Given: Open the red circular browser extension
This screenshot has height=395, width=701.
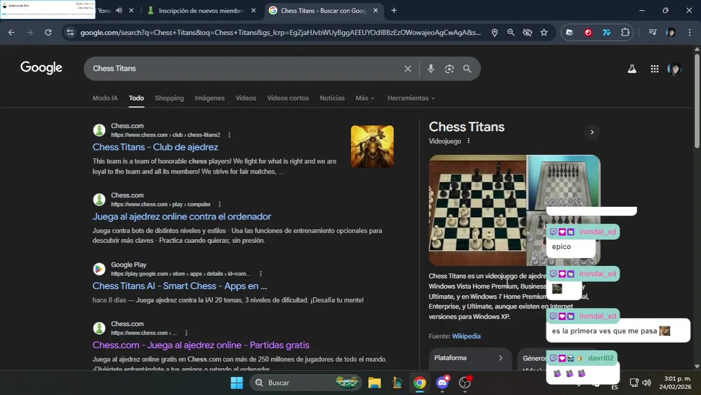Looking at the screenshot, I should [588, 32].
